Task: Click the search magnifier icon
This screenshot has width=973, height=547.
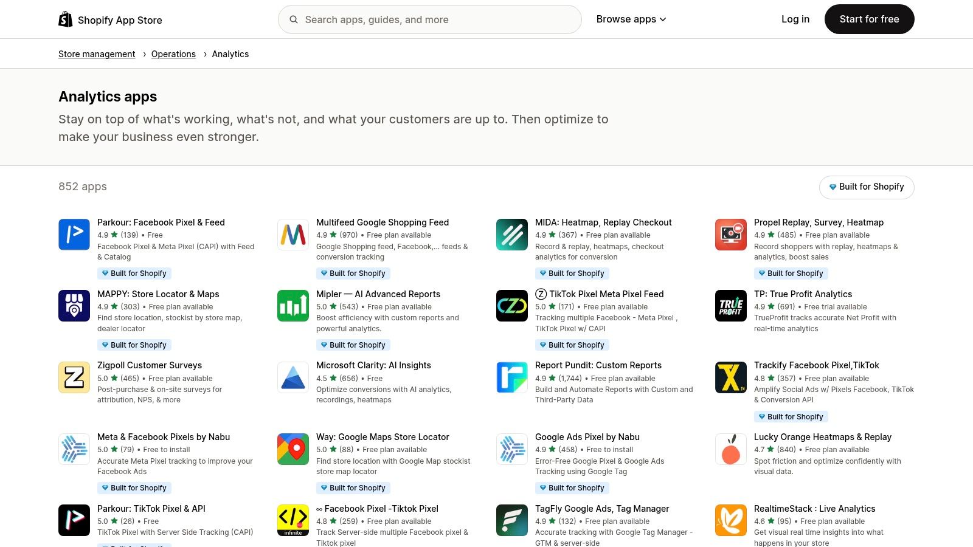Action: click(x=293, y=19)
